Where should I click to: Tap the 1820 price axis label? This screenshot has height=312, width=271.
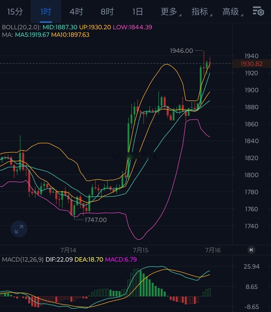[x=251, y=158]
